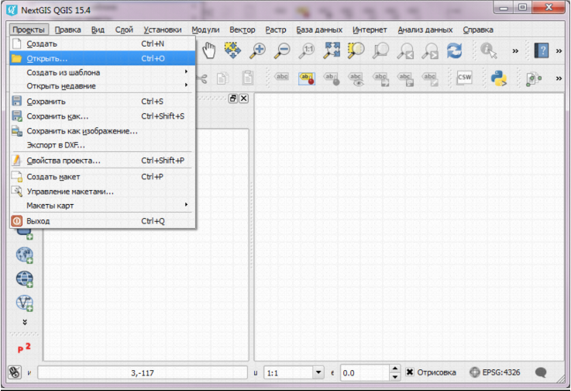The height and width of the screenshot is (391, 571).
Task: Expand the label toolbar overflow chevron
Action: (x=559, y=78)
